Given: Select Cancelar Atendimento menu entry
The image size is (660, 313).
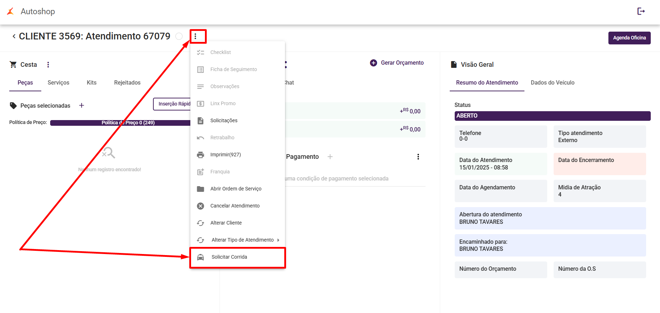Looking at the screenshot, I should point(235,206).
